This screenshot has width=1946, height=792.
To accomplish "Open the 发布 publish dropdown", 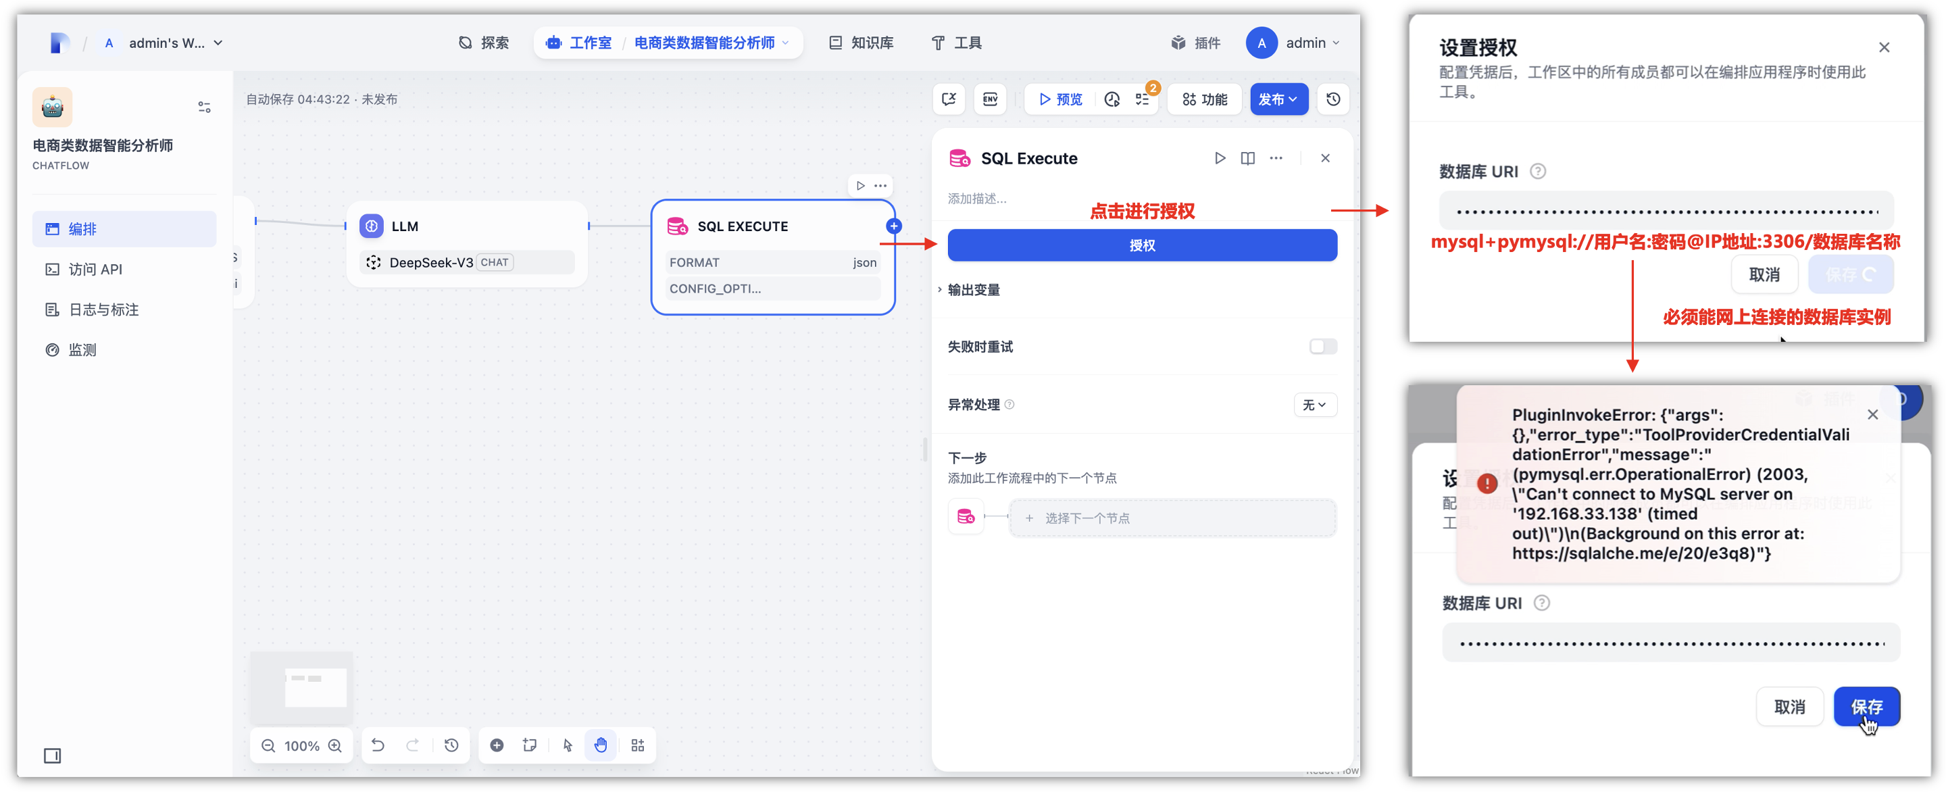I will pyautogui.click(x=1278, y=99).
